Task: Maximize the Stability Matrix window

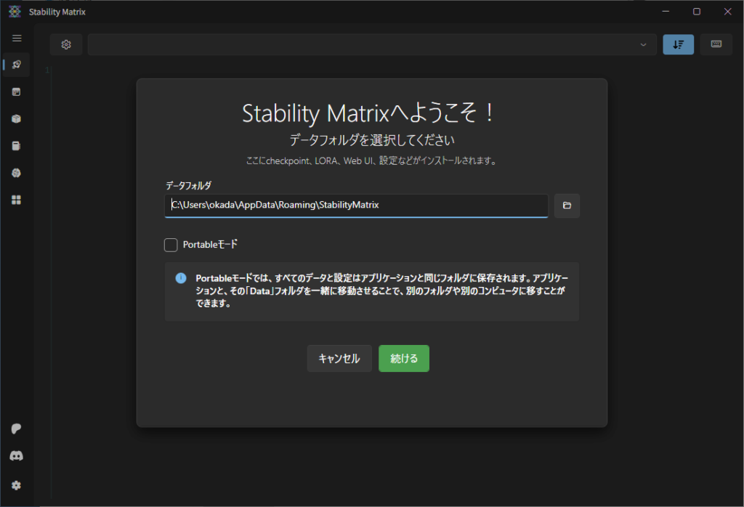Action: [697, 12]
